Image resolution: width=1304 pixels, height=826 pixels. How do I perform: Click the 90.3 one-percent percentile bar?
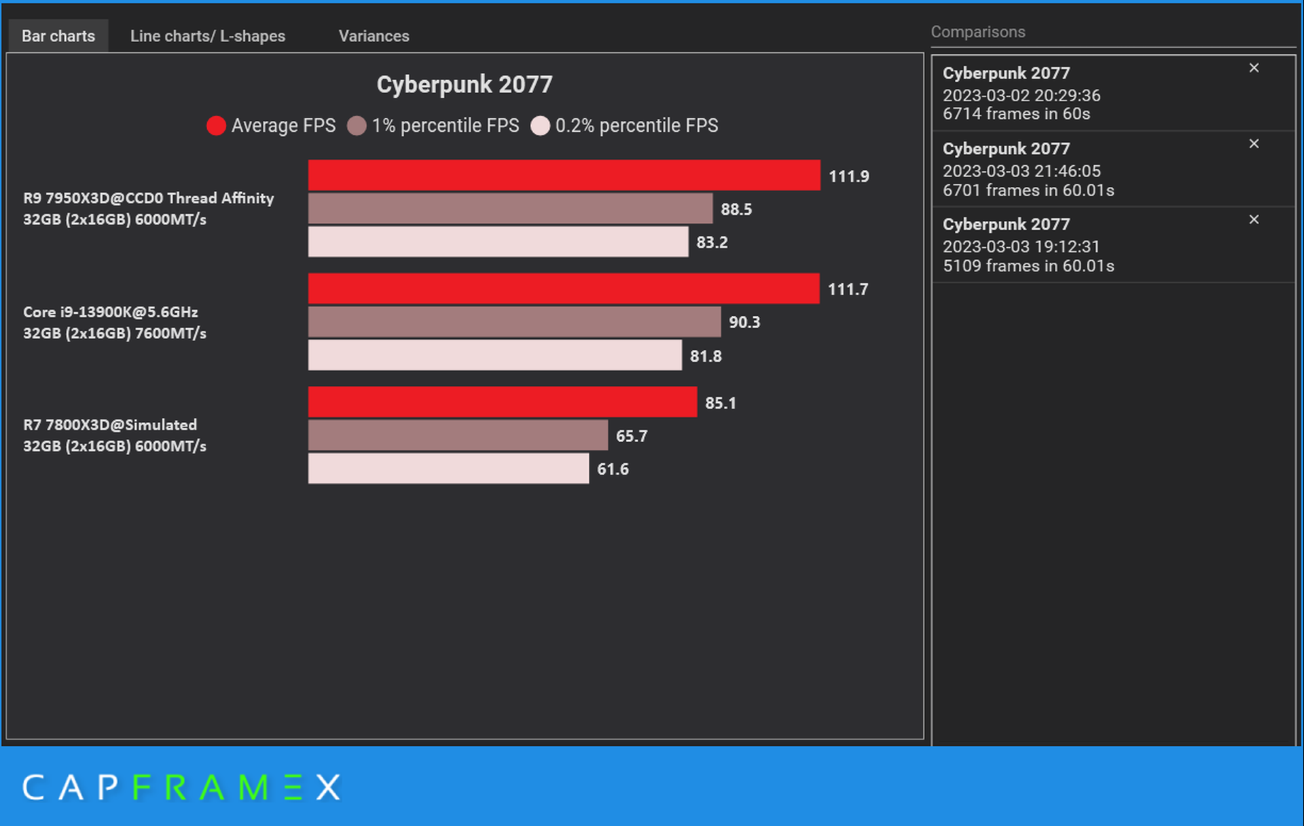click(x=514, y=322)
